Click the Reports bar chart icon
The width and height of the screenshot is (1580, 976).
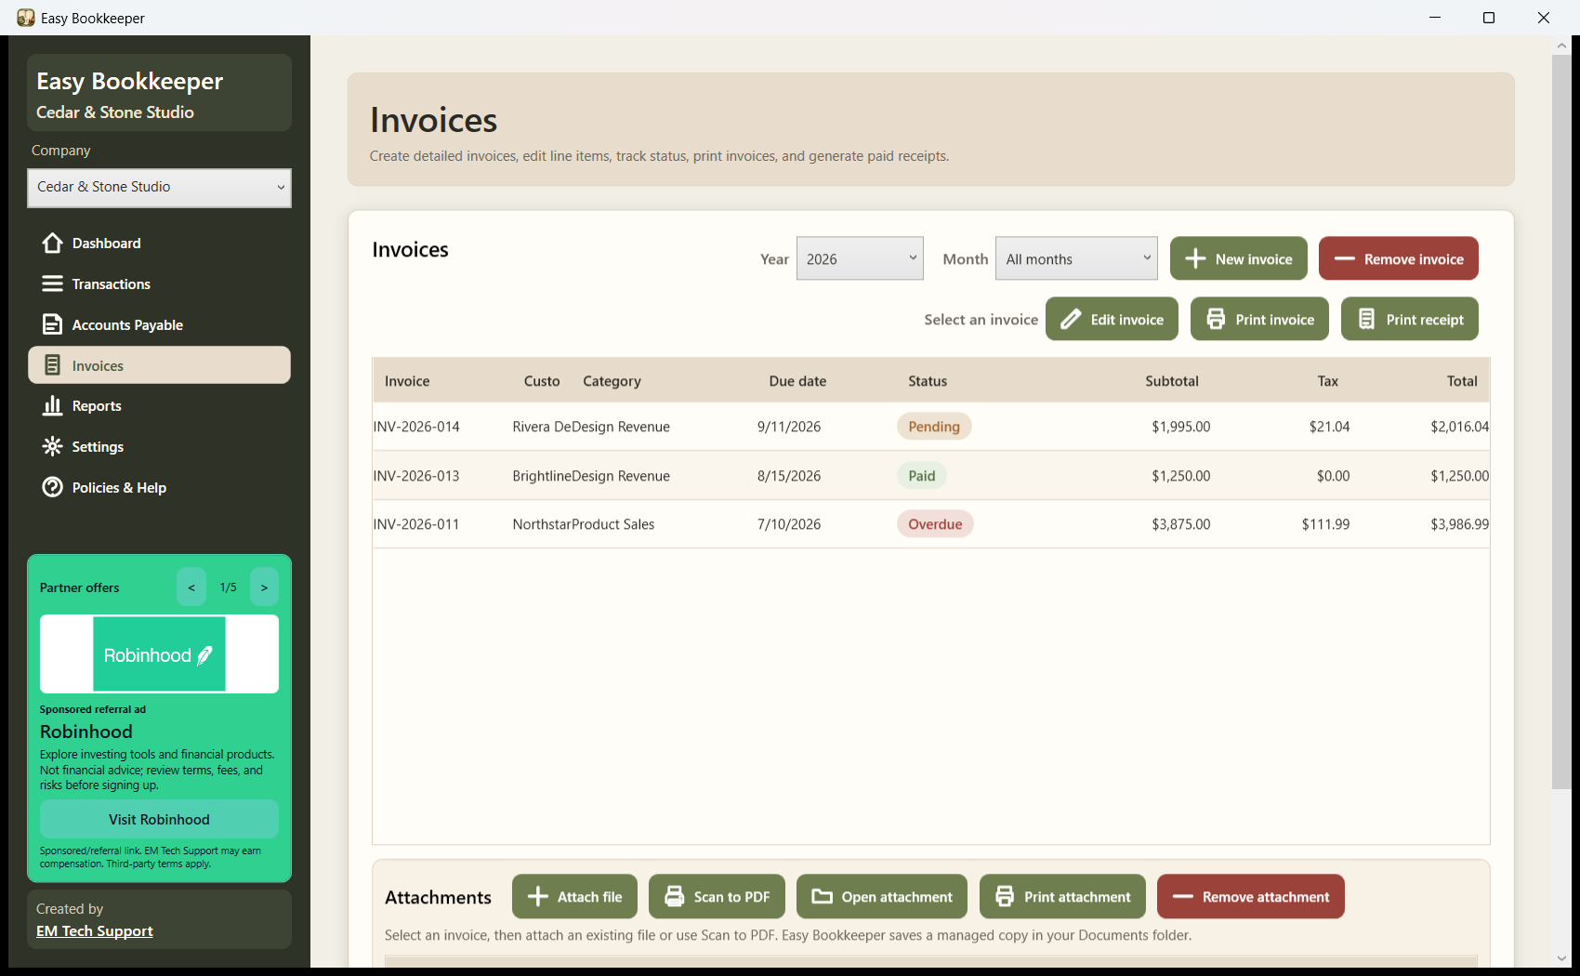[x=52, y=405]
